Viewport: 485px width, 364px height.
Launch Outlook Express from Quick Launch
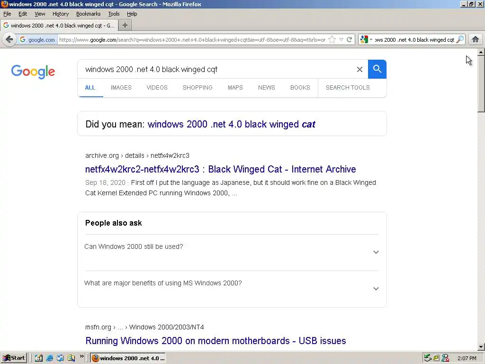point(60,358)
